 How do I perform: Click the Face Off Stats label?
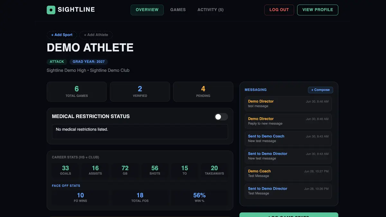66,186
